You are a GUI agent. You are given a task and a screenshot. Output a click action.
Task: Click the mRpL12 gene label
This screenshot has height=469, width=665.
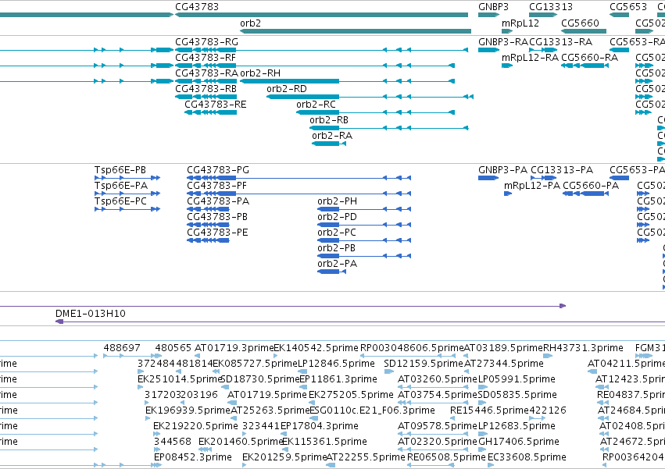(520, 23)
